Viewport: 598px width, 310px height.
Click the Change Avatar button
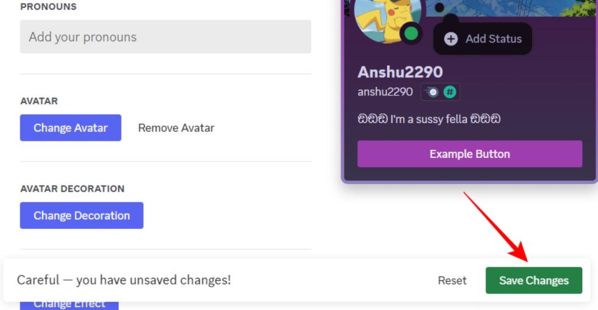pyautogui.click(x=71, y=128)
